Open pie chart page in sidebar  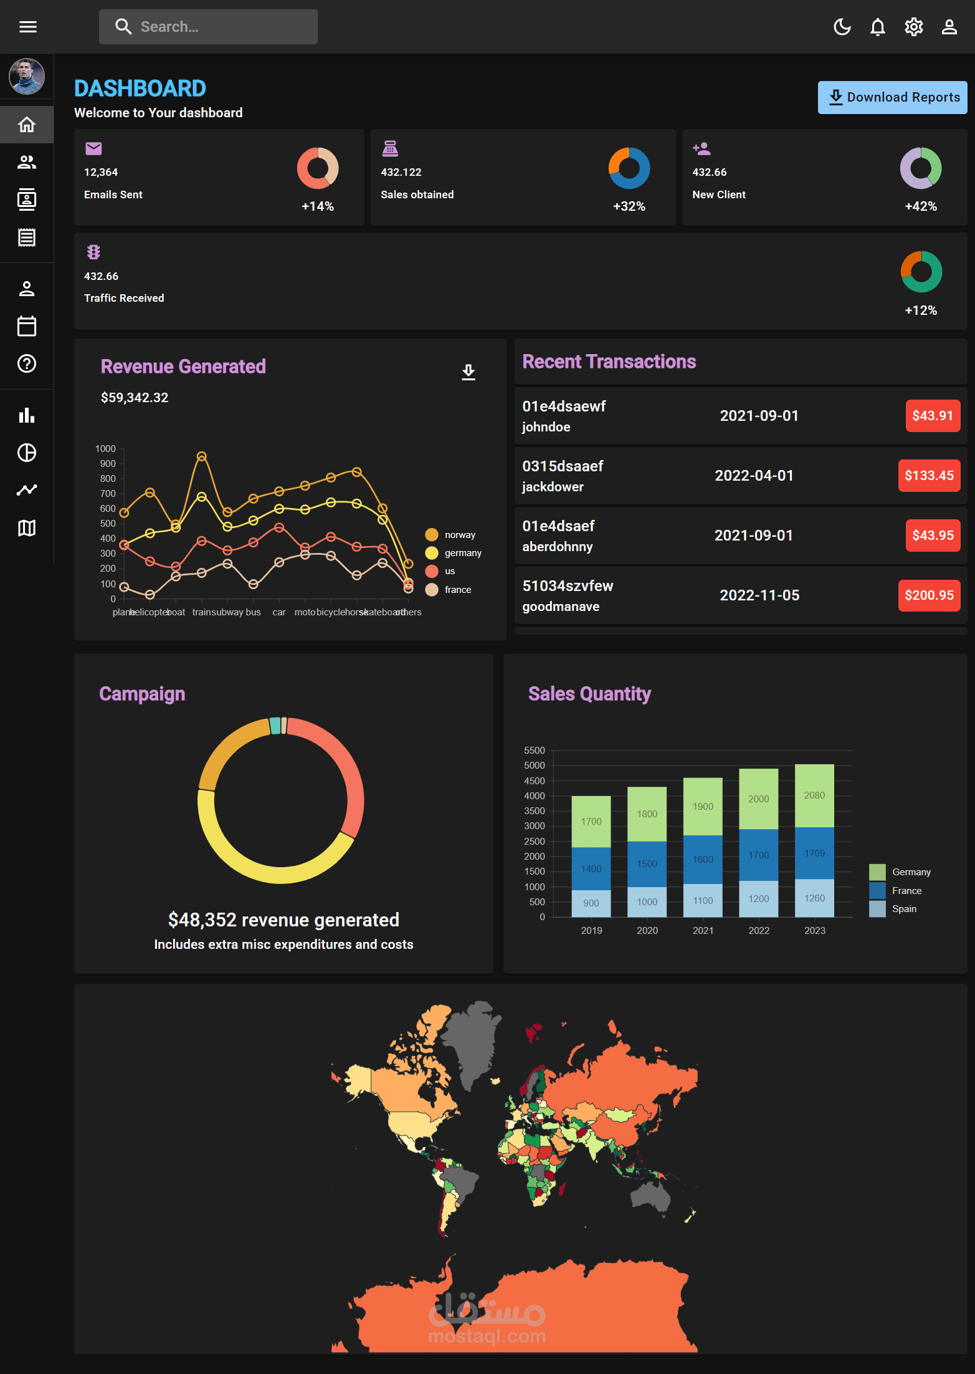click(x=27, y=453)
